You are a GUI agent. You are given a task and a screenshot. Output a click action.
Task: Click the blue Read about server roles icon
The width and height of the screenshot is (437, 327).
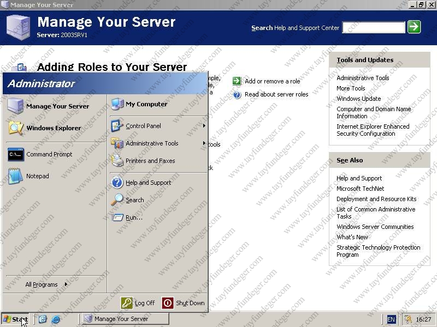237,95
